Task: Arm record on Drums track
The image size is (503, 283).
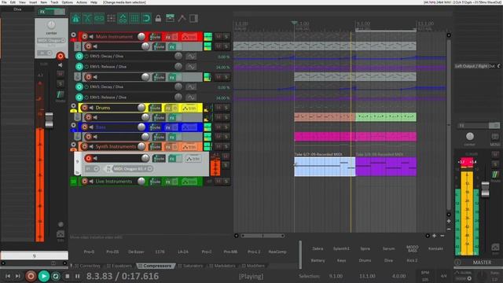Action: (x=85, y=108)
